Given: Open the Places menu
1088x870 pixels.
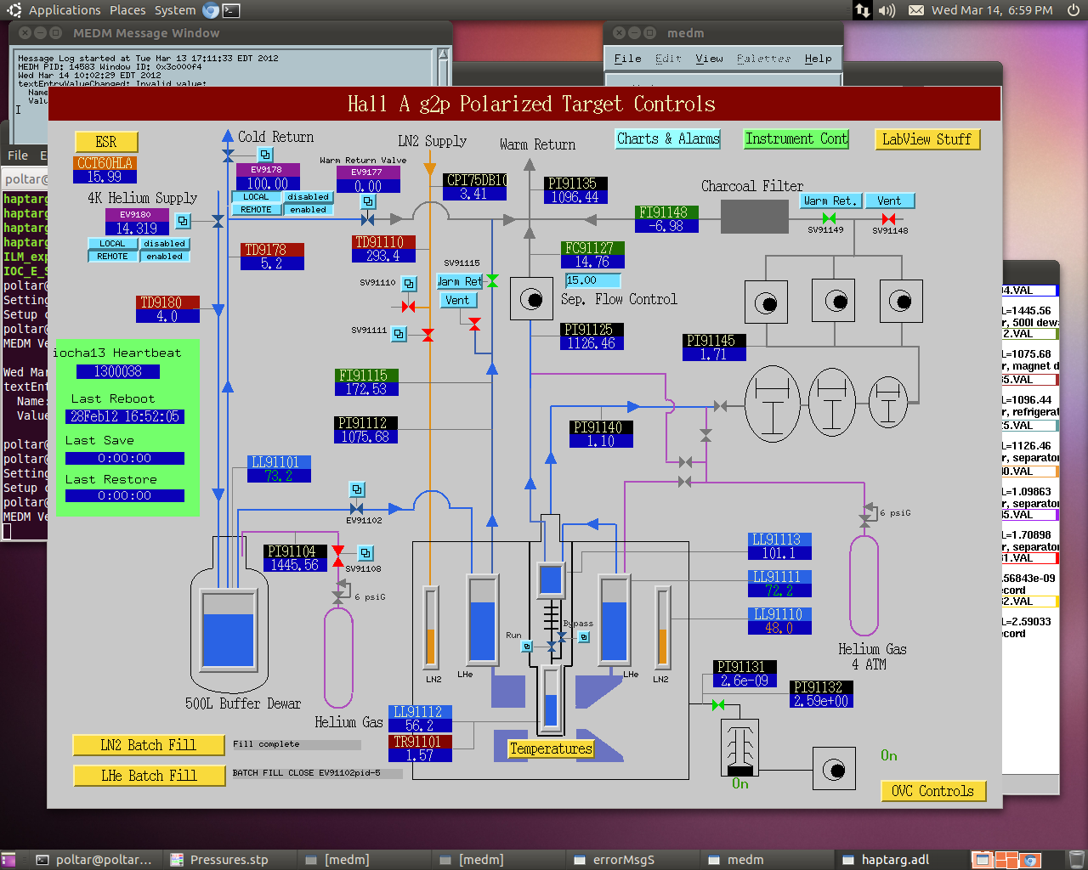Looking at the screenshot, I should pos(127,10).
